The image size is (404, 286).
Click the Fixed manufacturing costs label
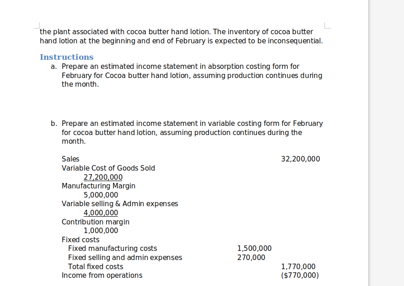112,249
